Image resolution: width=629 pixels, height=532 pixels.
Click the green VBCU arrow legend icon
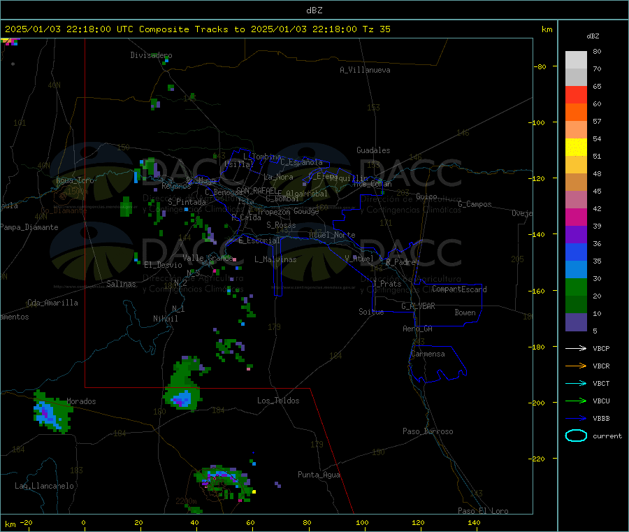pyautogui.click(x=576, y=401)
